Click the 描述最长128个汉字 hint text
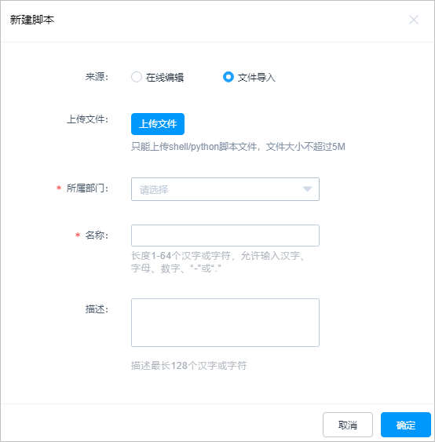The width and height of the screenshot is (435, 442). click(x=189, y=366)
